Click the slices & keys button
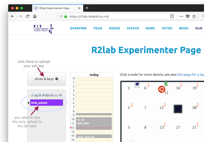The width and height of the screenshot is (204, 142). click(x=47, y=79)
